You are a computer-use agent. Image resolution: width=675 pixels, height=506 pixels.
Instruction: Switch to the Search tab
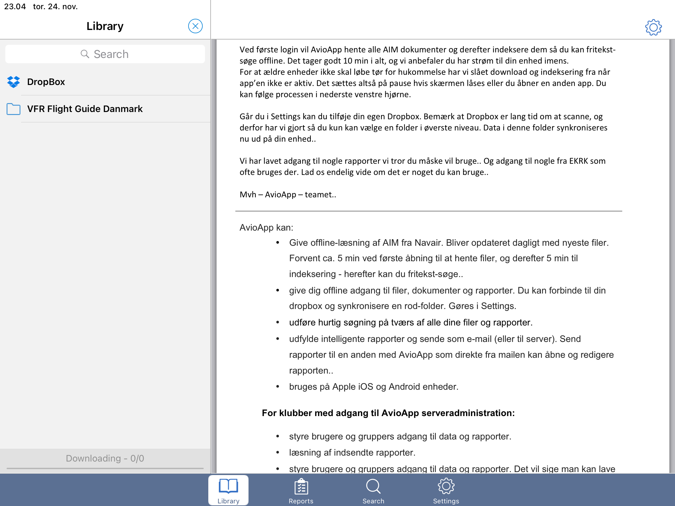coord(373,491)
